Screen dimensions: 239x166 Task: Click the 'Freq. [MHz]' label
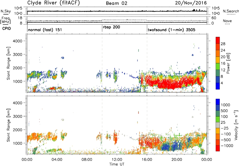[x=5, y=20]
